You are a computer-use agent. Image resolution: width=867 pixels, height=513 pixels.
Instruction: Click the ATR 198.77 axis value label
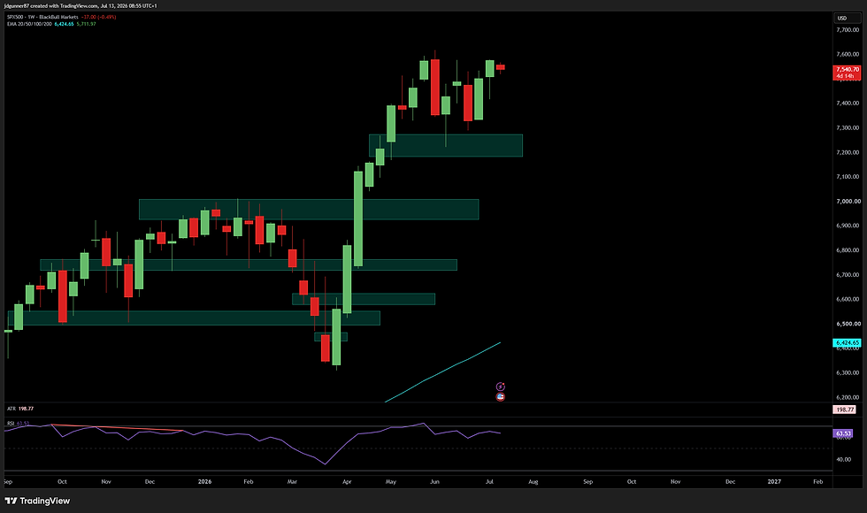pyautogui.click(x=845, y=410)
